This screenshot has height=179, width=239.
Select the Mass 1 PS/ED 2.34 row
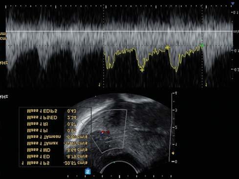click(52, 118)
